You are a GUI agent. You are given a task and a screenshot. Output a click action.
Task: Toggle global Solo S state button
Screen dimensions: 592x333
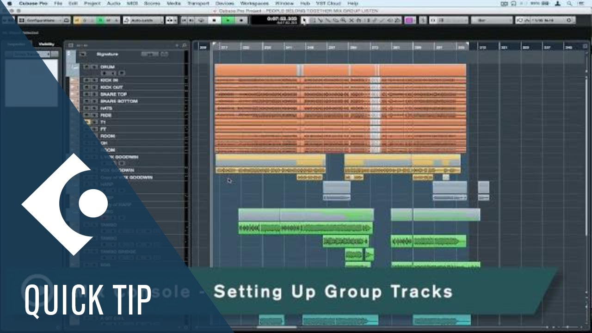tap(85, 20)
